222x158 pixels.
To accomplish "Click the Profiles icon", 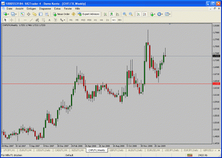I will (x=13, y=14).
